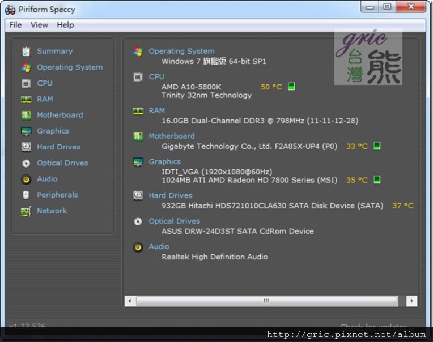Screen dimensions: 433x342
Task: Click the RAM stick icon in sidebar
Action: [x=26, y=99]
